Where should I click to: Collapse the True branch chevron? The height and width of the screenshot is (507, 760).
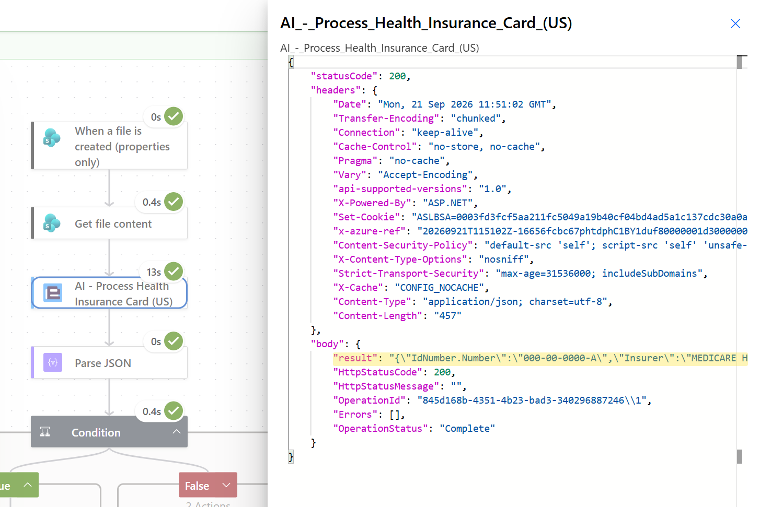click(x=28, y=485)
